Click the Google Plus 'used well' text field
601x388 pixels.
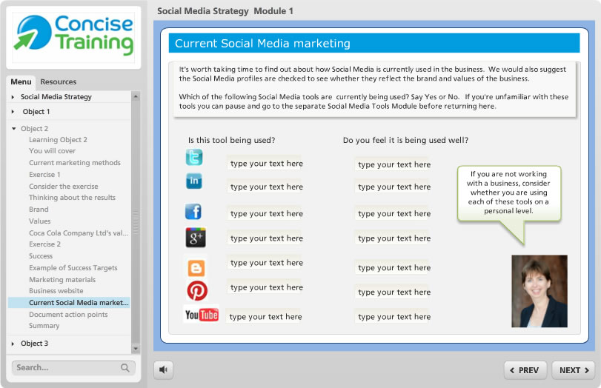(x=392, y=238)
